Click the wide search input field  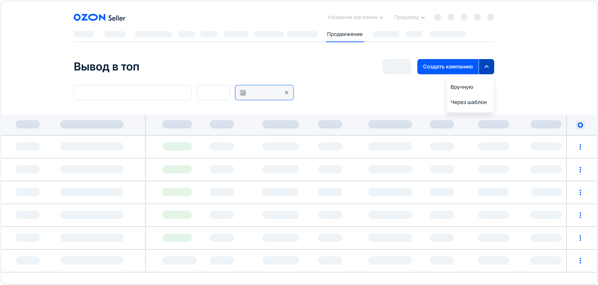[133, 93]
